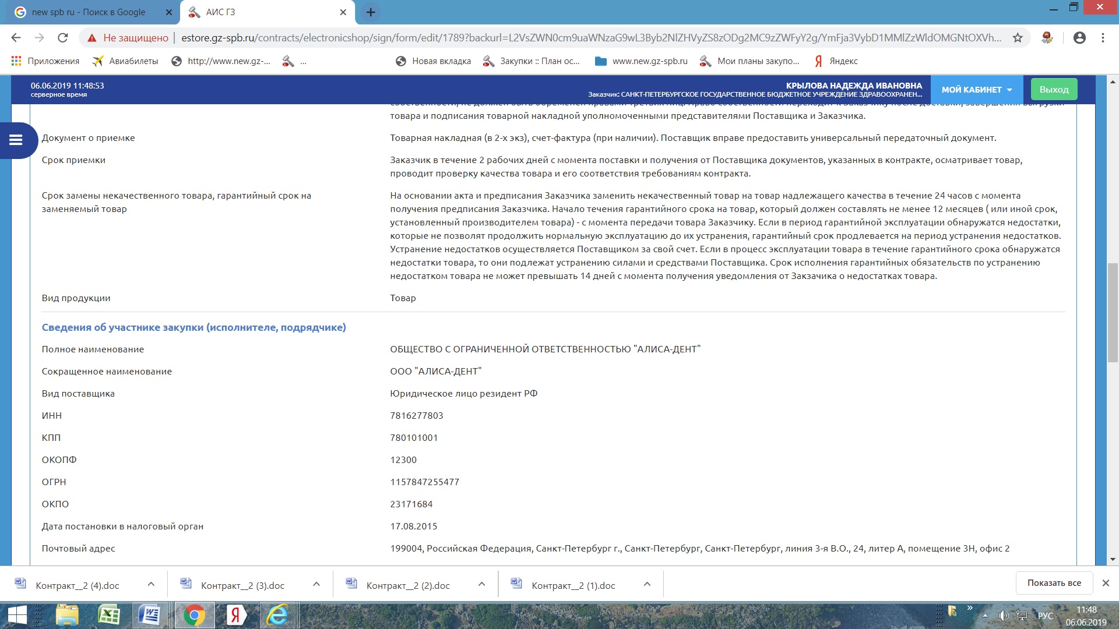Open a new browser tab

point(371,12)
